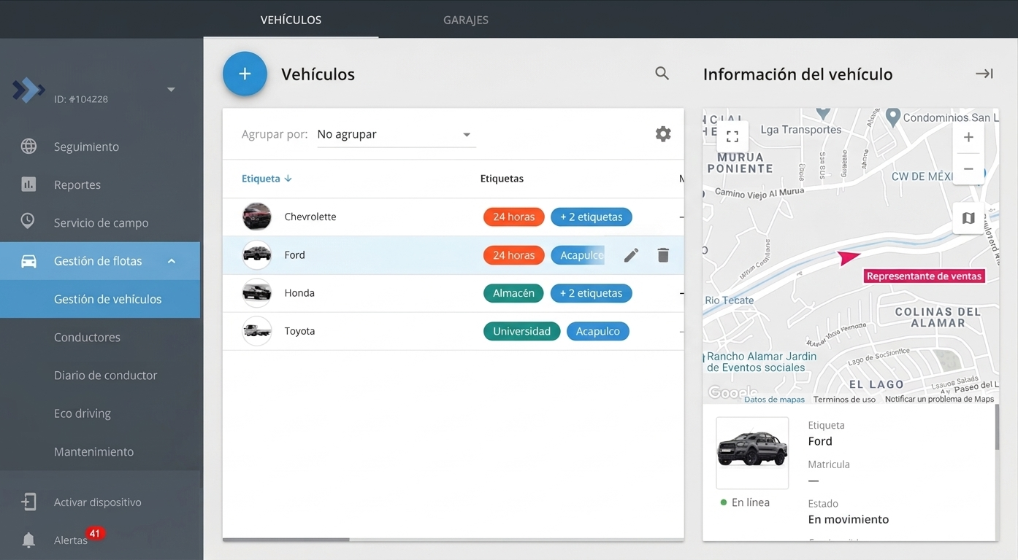Viewport: 1018px width, 560px height.
Task: Click the horizontal scrollbar of vehicle table
Action: (286, 540)
